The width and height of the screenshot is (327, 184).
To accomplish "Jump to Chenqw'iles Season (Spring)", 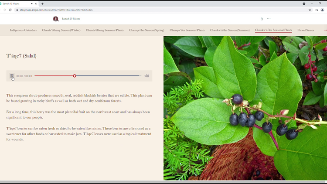I will coord(146,30).
